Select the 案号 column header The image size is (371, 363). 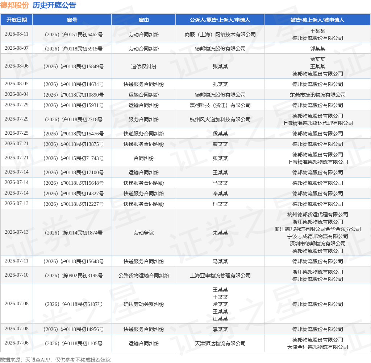(x=72, y=20)
